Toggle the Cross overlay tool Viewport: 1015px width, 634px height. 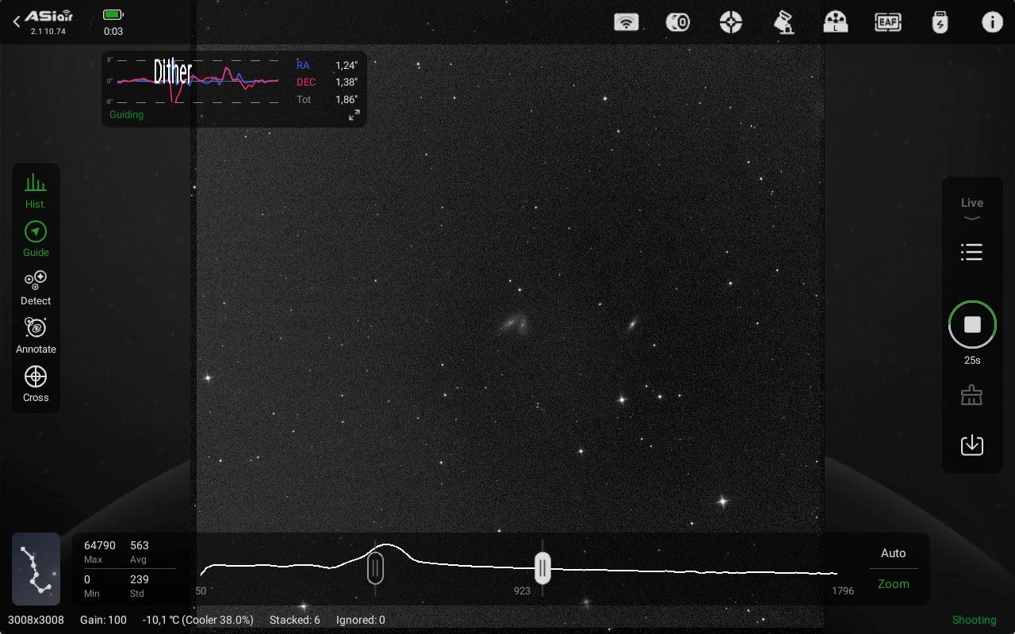[x=36, y=384]
